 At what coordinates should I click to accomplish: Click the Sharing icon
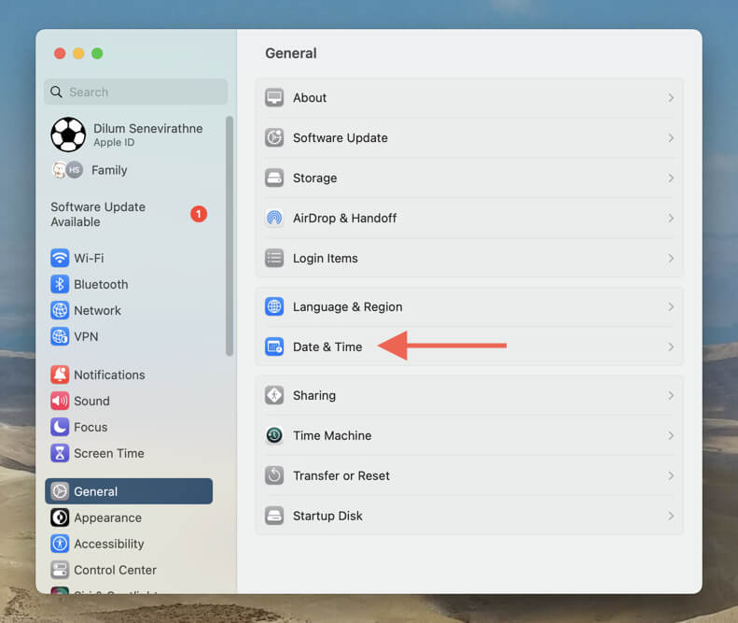click(x=274, y=395)
